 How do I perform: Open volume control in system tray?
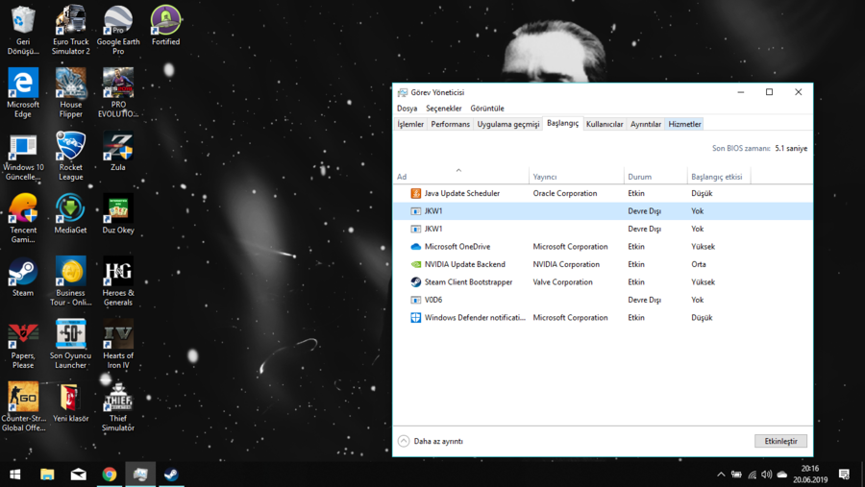tap(767, 475)
